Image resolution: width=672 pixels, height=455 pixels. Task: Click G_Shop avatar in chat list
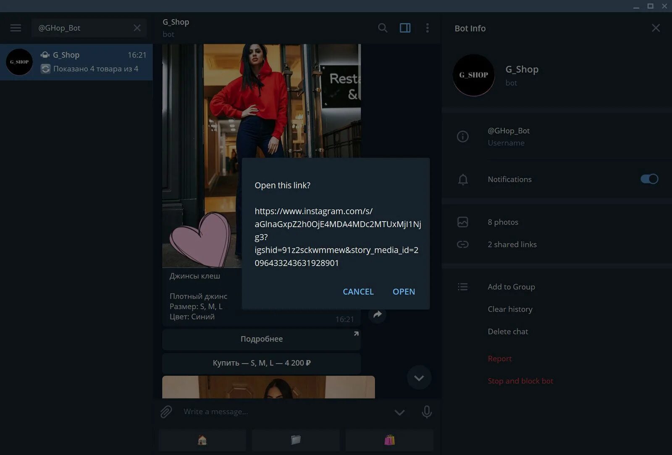coord(19,62)
